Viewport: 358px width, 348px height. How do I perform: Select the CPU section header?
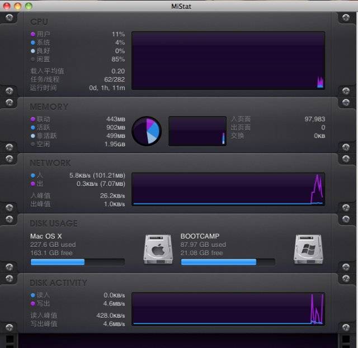(39, 22)
